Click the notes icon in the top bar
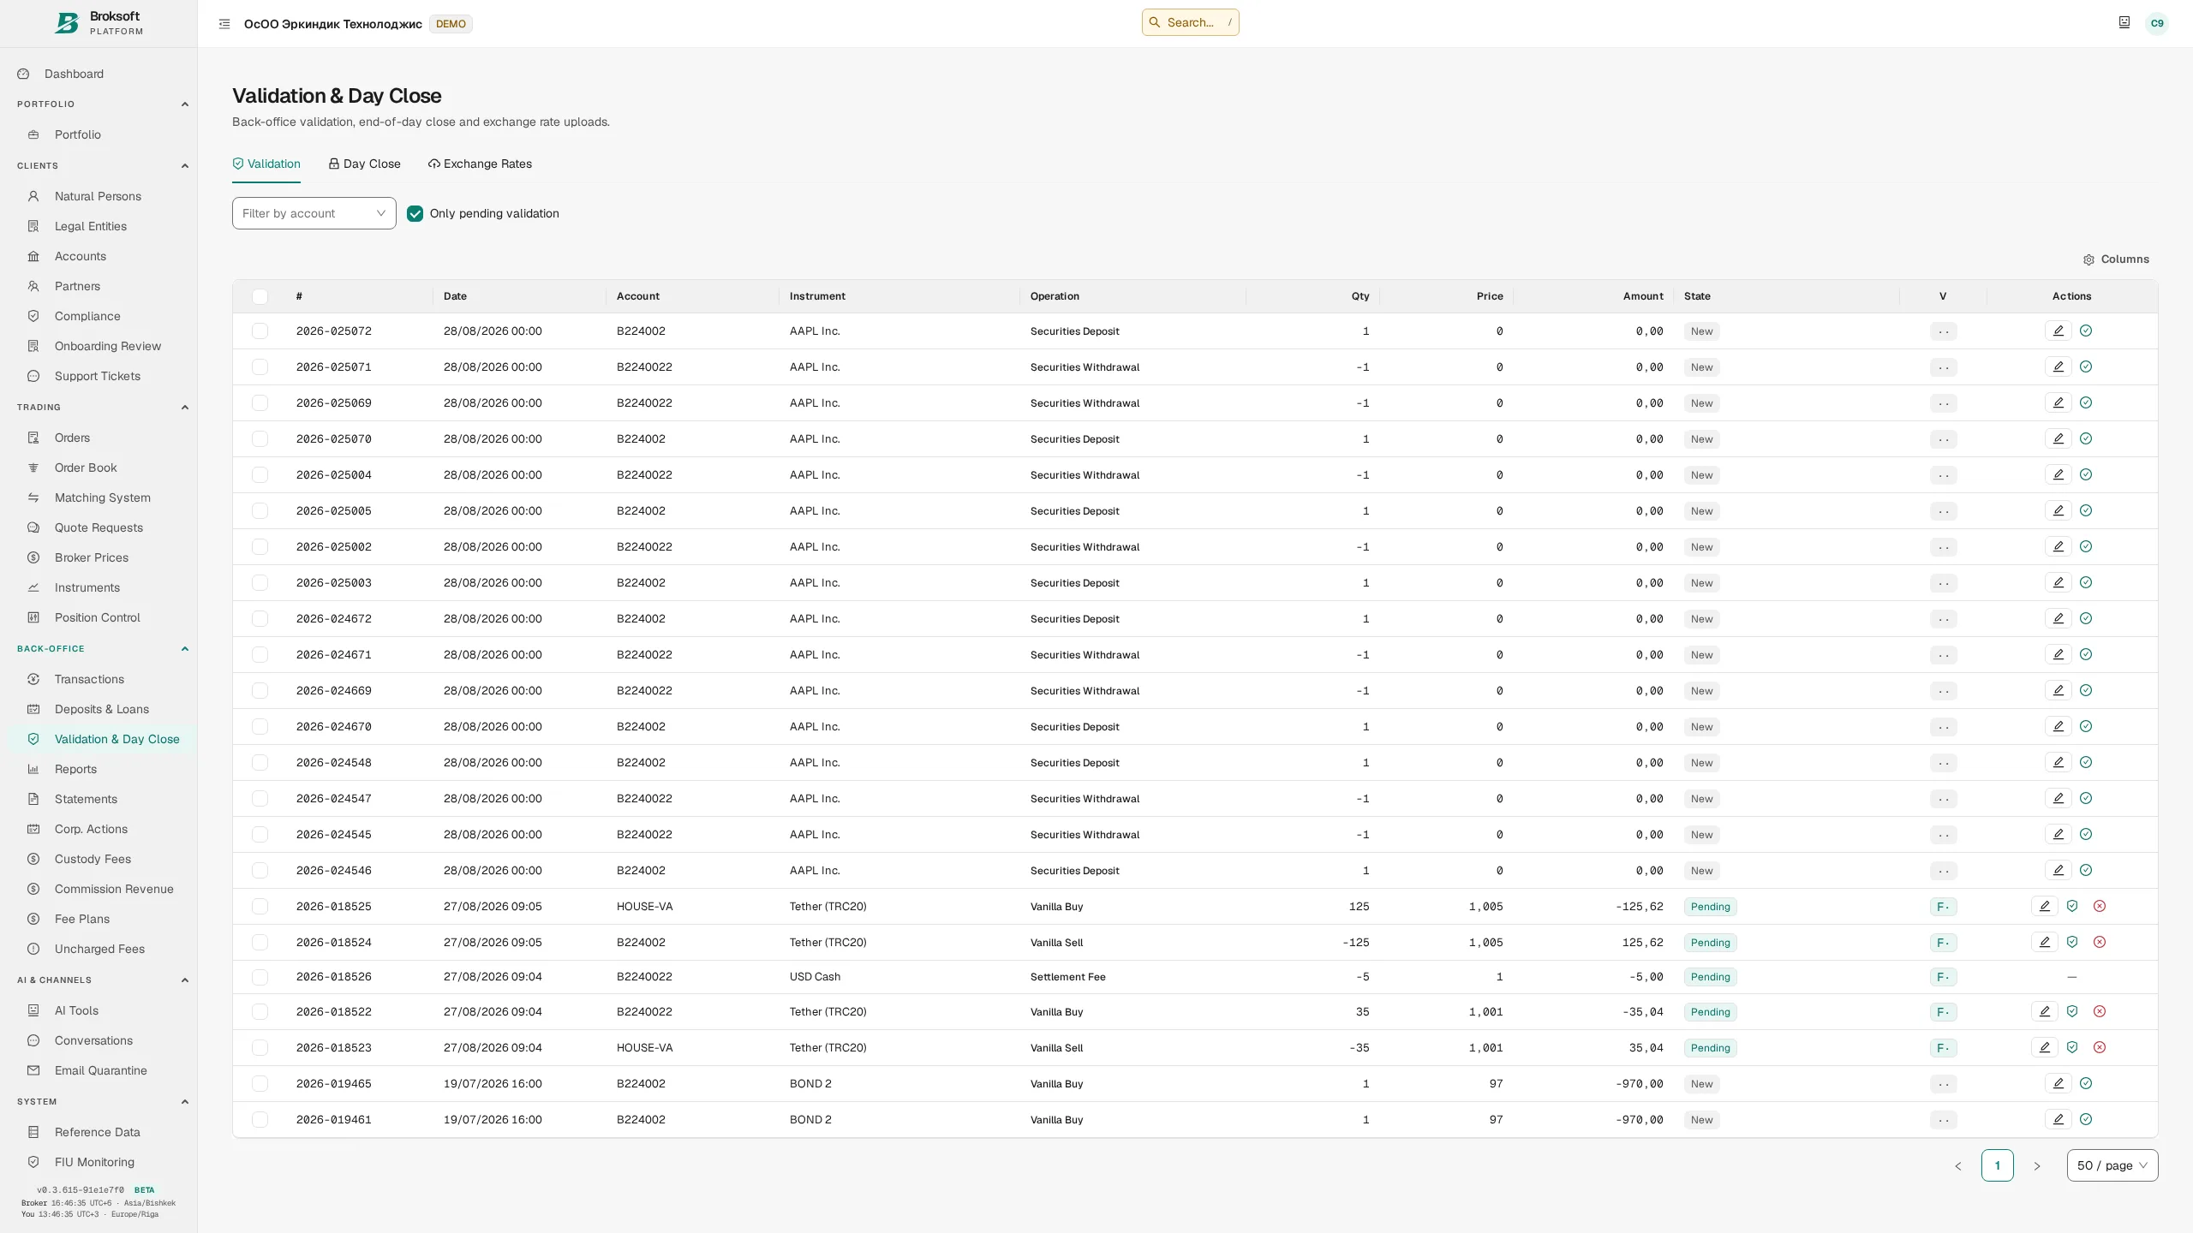Image resolution: width=2193 pixels, height=1233 pixels. [x=2124, y=23]
